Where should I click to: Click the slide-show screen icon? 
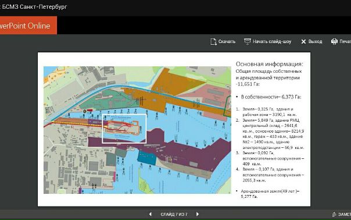click(x=248, y=41)
